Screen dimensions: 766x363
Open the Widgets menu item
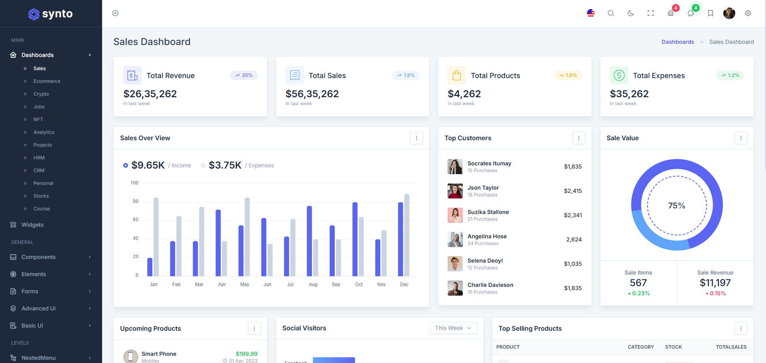[x=32, y=225]
